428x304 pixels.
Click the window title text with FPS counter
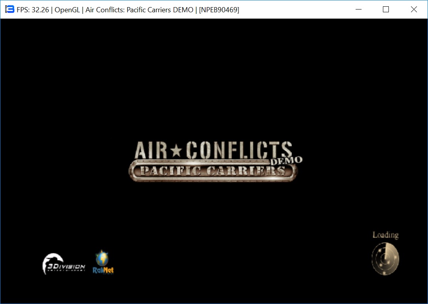(x=128, y=10)
